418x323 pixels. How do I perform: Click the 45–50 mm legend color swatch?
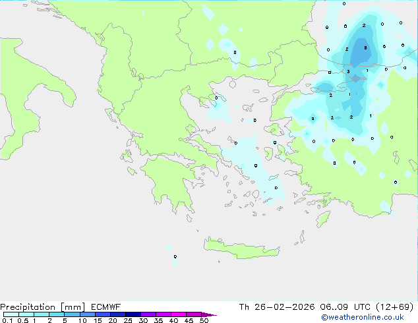point(194,314)
